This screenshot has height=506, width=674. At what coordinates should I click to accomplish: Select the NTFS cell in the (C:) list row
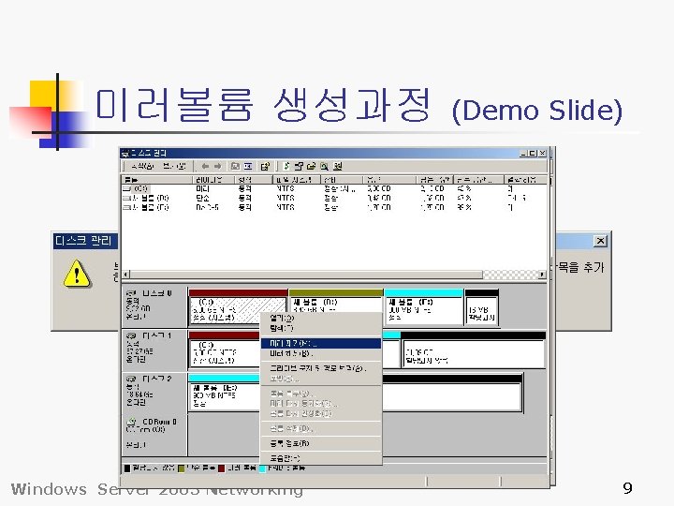286,189
